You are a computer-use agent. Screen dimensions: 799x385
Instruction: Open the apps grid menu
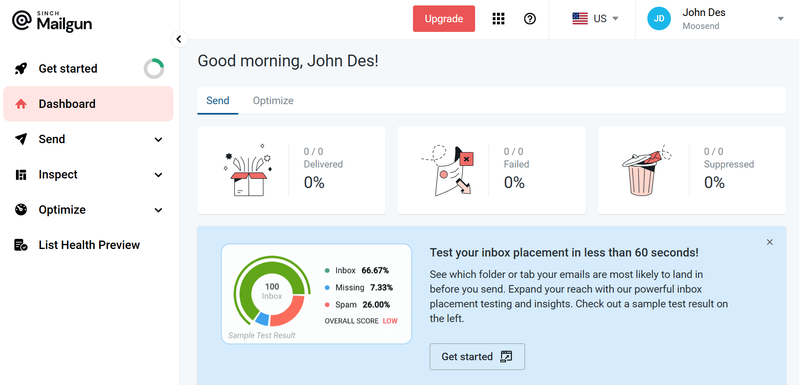[498, 18]
